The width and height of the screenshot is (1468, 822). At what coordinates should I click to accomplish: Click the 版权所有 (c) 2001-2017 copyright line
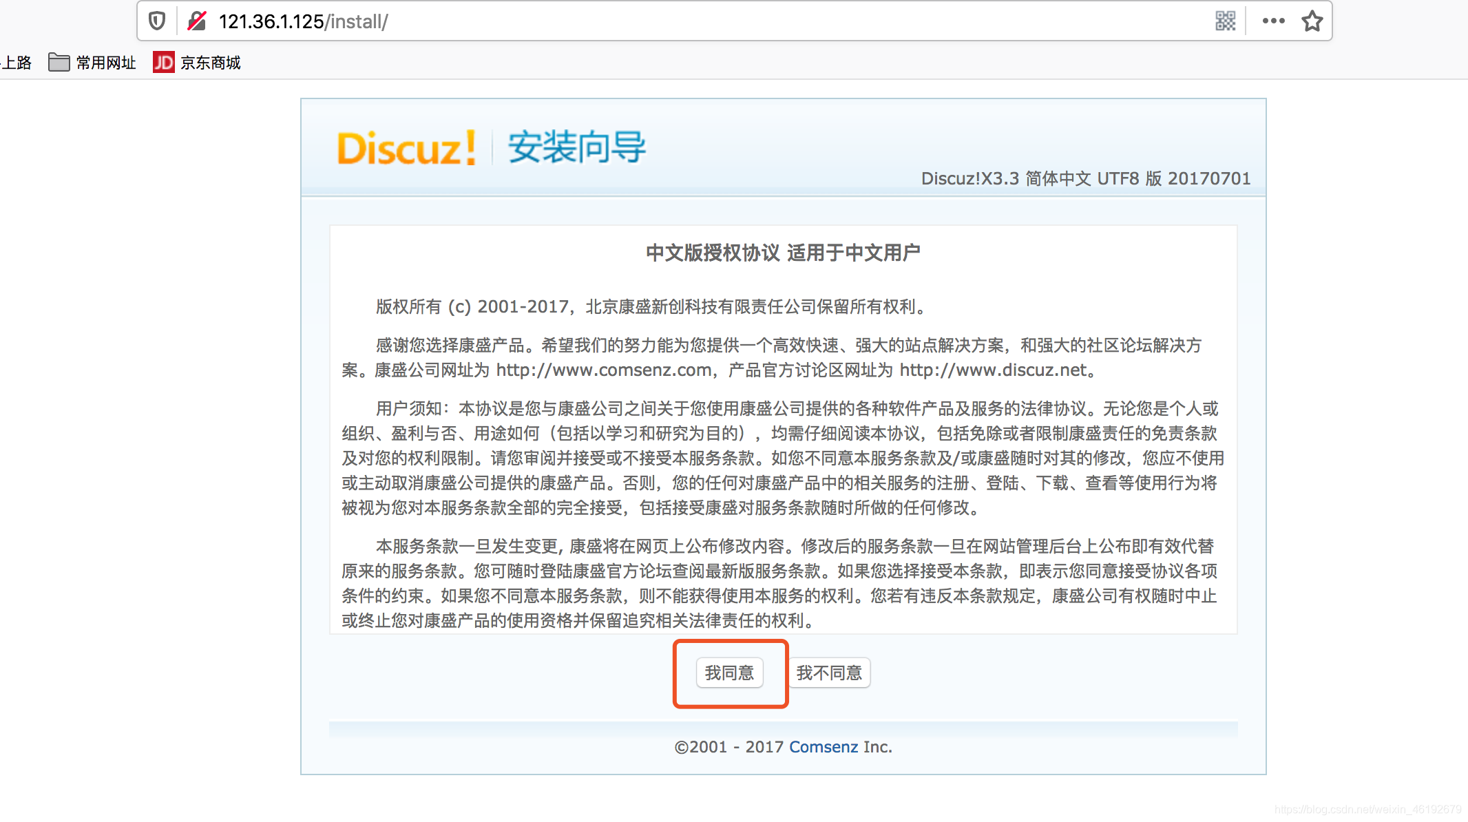pyautogui.click(x=652, y=307)
